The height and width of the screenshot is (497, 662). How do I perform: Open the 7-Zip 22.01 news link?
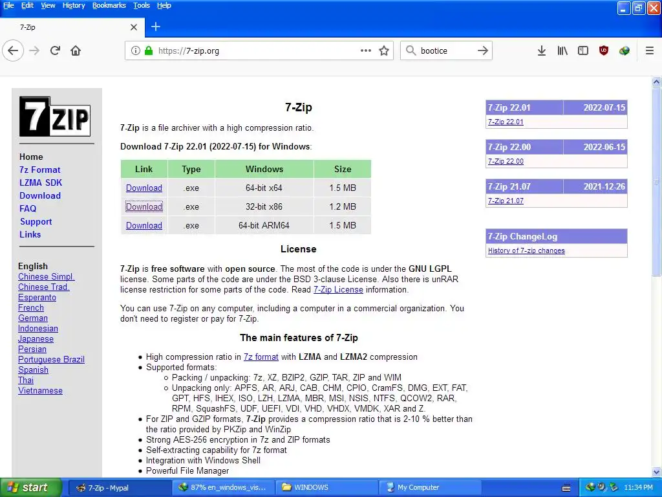click(506, 122)
